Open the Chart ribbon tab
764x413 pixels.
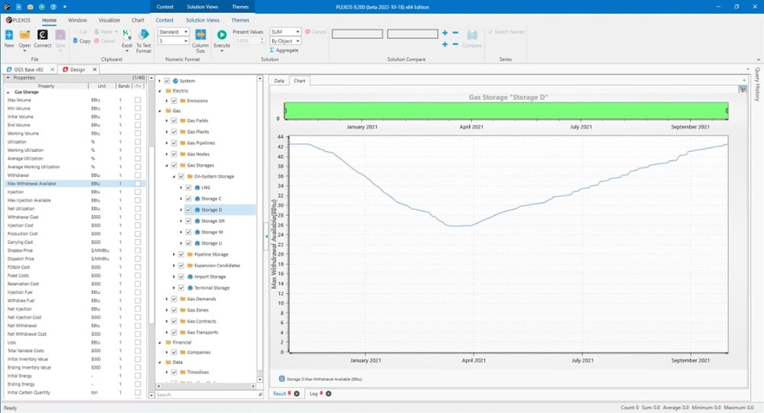(138, 20)
